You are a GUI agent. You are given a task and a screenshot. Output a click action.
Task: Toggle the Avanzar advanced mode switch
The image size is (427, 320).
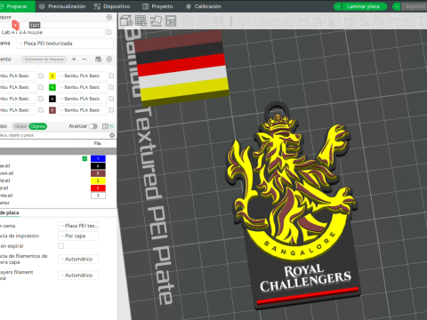click(93, 126)
